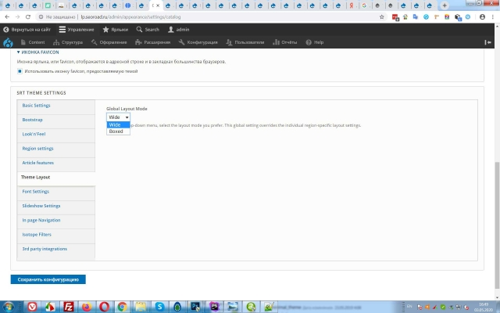The height and width of the screenshot is (313, 500).
Task: Toggle the theme-provided favicon checkbox
Action: [x=20, y=71]
